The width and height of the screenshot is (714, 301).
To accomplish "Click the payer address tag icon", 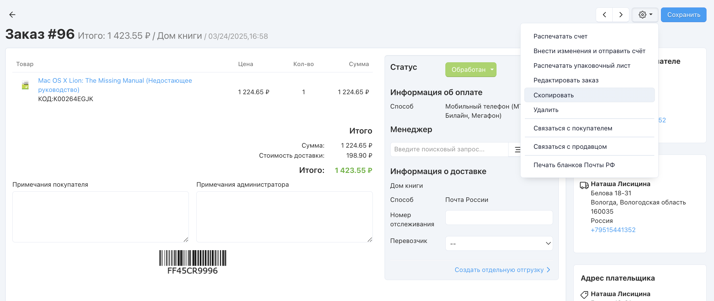I will [584, 294].
